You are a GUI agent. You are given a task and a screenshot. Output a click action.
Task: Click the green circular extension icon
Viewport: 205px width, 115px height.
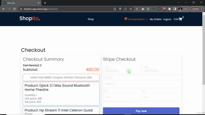[148, 9]
